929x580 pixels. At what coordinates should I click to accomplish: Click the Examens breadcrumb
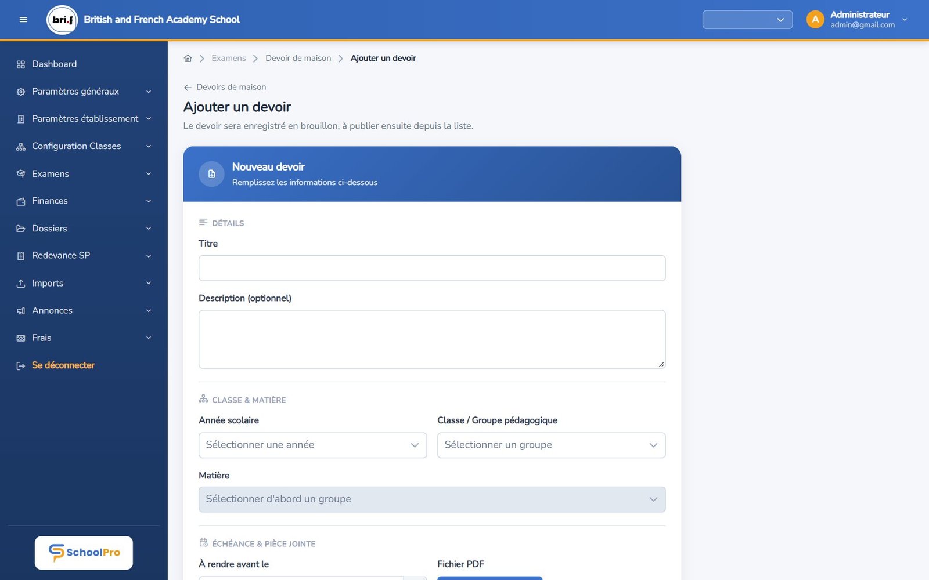(x=229, y=58)
